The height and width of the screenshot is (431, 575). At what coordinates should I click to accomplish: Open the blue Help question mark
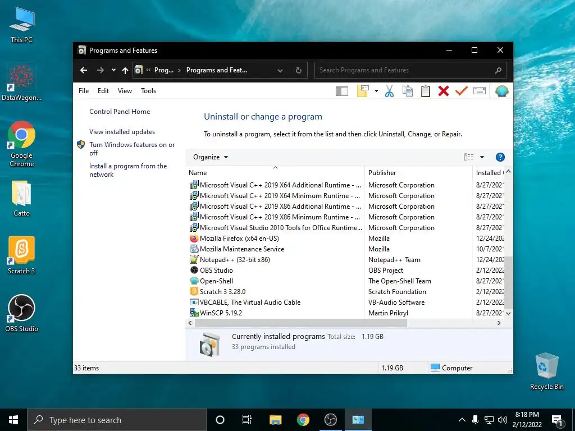[x=500, y=157]
